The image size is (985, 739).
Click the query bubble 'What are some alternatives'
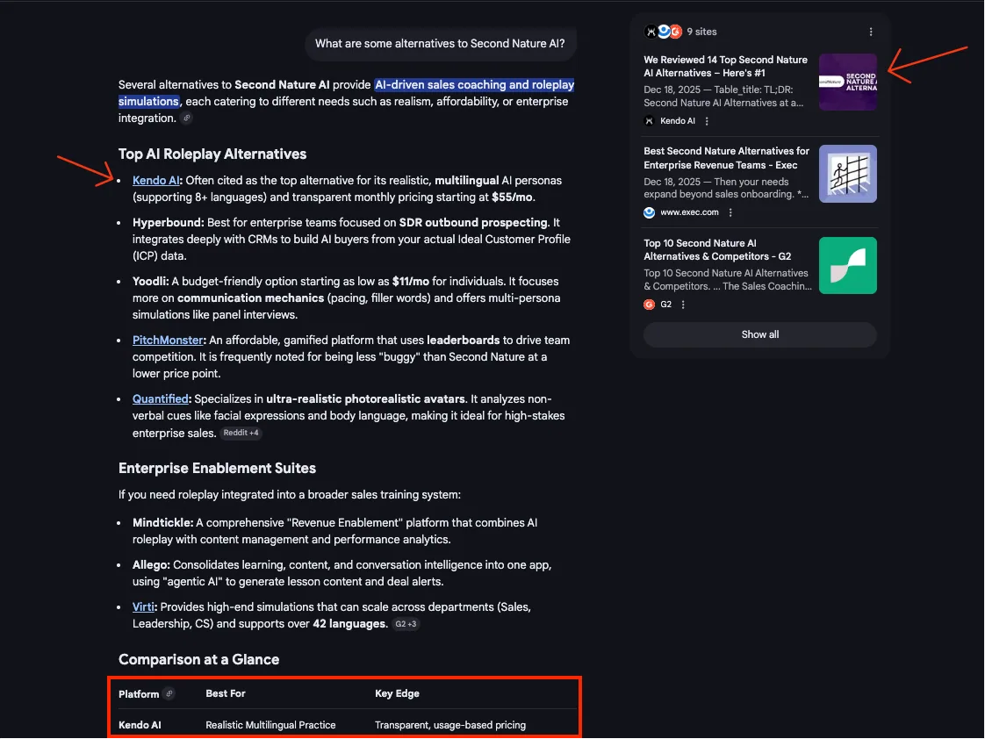tap(440, 44)
